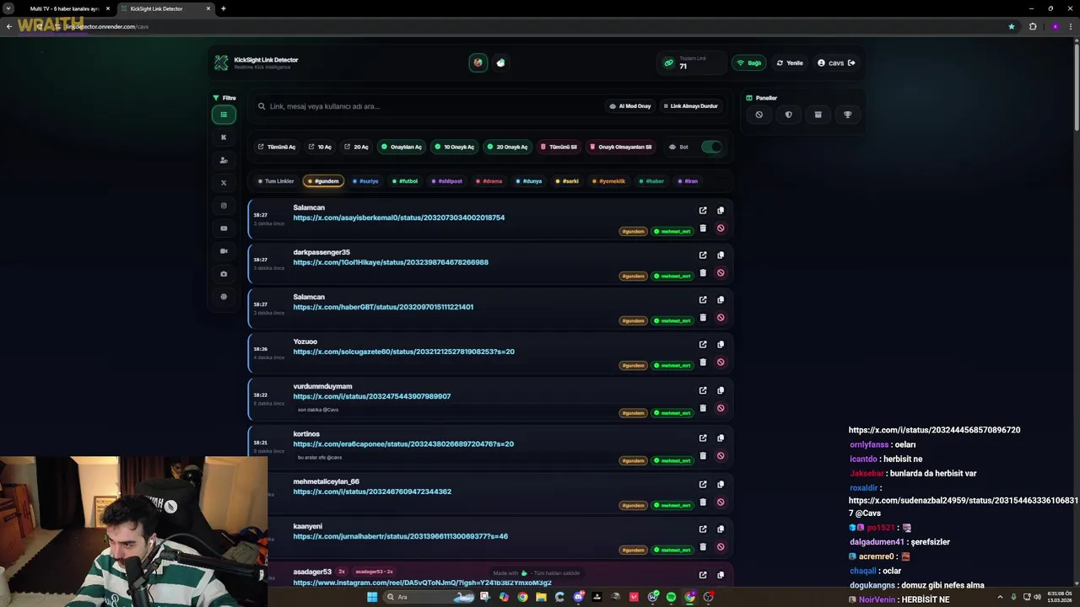The width and height of the screenshot is (1080, 607).
Task: Open the banned panel with circle-slash icon
Action: (x=759, y=115)
